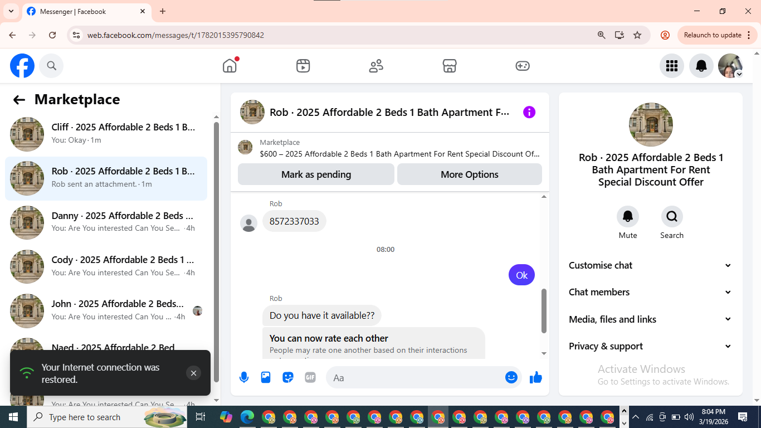The width and height of the screenshot is (761, 428).
Task: Bookmark this page with star
Action: (637, 35)
